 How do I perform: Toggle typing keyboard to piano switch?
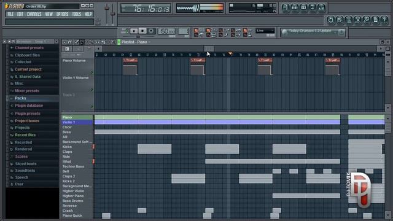coord(196,30)
